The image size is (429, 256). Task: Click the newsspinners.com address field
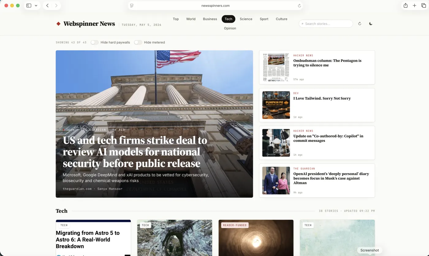(215, 6)
